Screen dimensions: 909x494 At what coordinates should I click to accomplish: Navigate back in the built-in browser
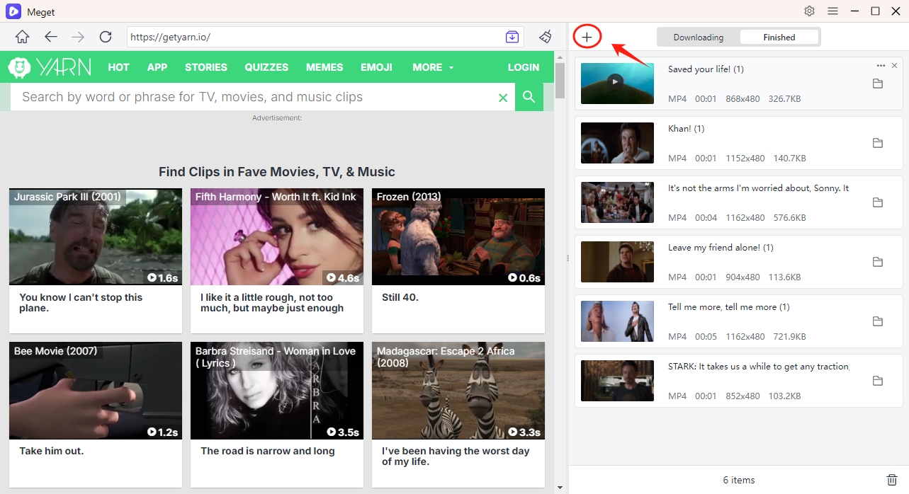coord(51,37)
